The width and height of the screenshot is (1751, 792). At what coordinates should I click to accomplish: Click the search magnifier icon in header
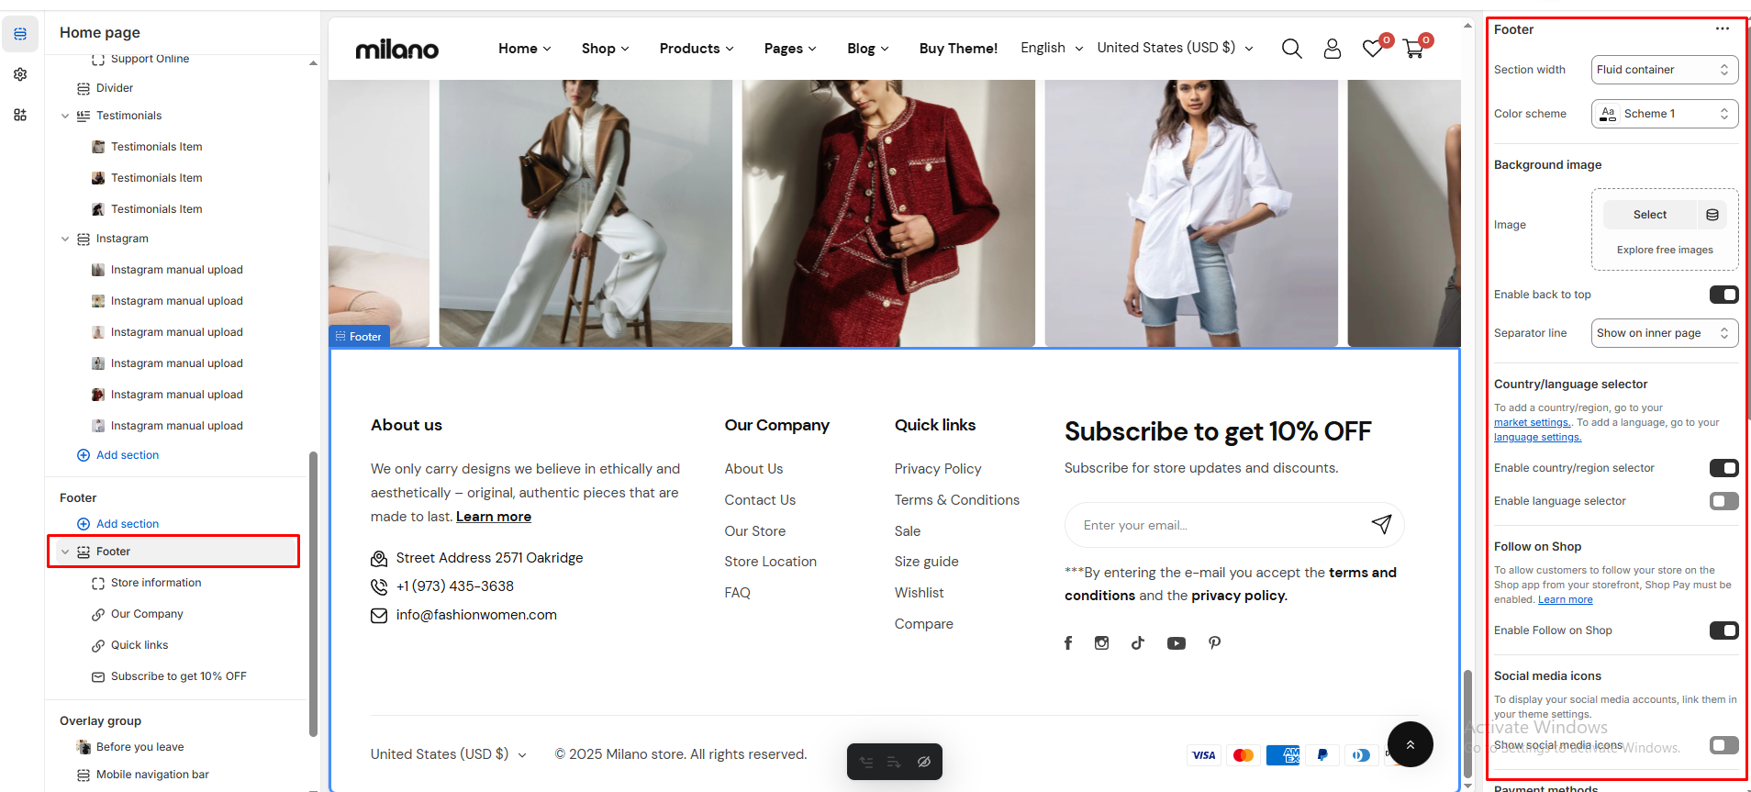point(1291,49)
